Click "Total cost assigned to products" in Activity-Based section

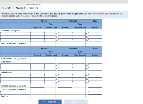[x=13, y=86]
